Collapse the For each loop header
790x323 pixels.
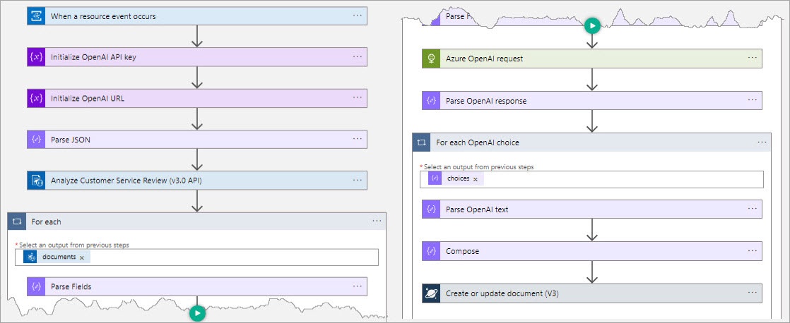click(x=197, y=221)
